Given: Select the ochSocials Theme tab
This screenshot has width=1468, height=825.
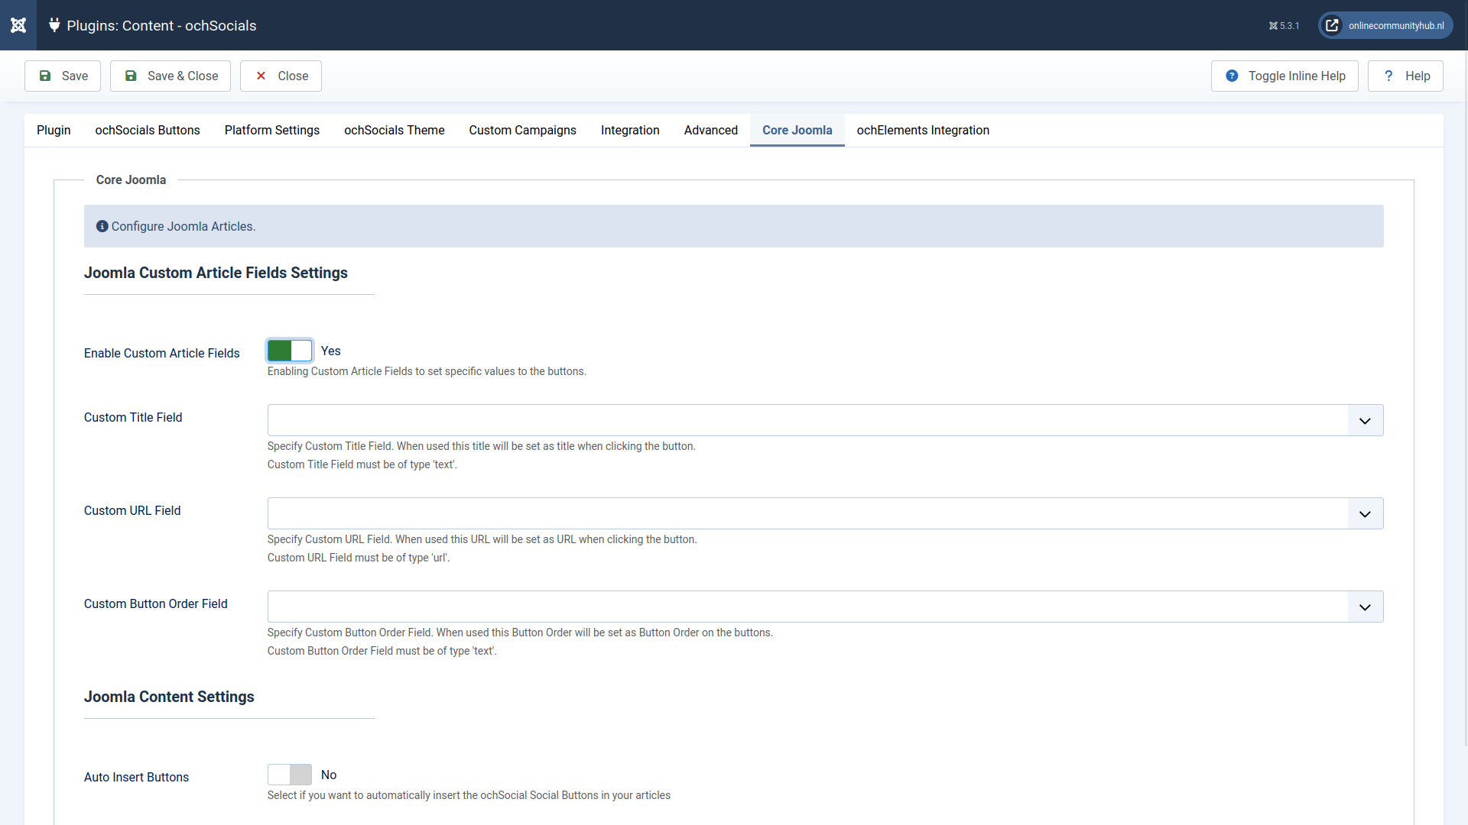Looking at the screenshot, I should 395,131.
